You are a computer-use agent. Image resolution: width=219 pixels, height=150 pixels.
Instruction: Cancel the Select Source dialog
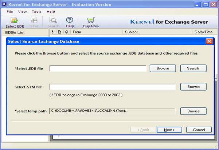[x=199, y=130]
